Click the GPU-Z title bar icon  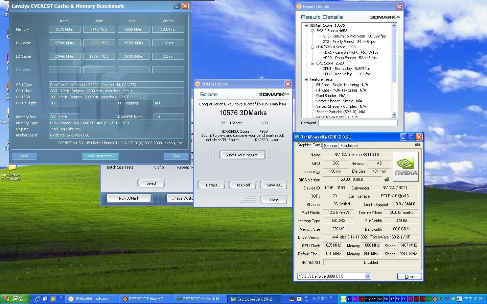pyautogui.click(x=297, y=137)
